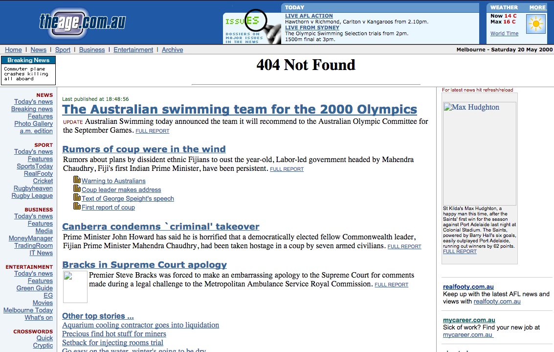Screen dimensions: 554x352
Task: Open Movies sidebar link
Action: click(x=43, y=303)
